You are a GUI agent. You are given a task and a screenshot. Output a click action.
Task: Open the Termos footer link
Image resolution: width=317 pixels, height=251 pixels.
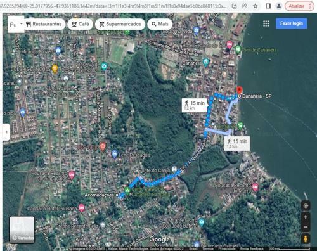point(207,249)
